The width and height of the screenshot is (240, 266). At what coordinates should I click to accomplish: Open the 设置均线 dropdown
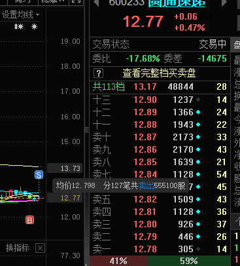point(20,15)
